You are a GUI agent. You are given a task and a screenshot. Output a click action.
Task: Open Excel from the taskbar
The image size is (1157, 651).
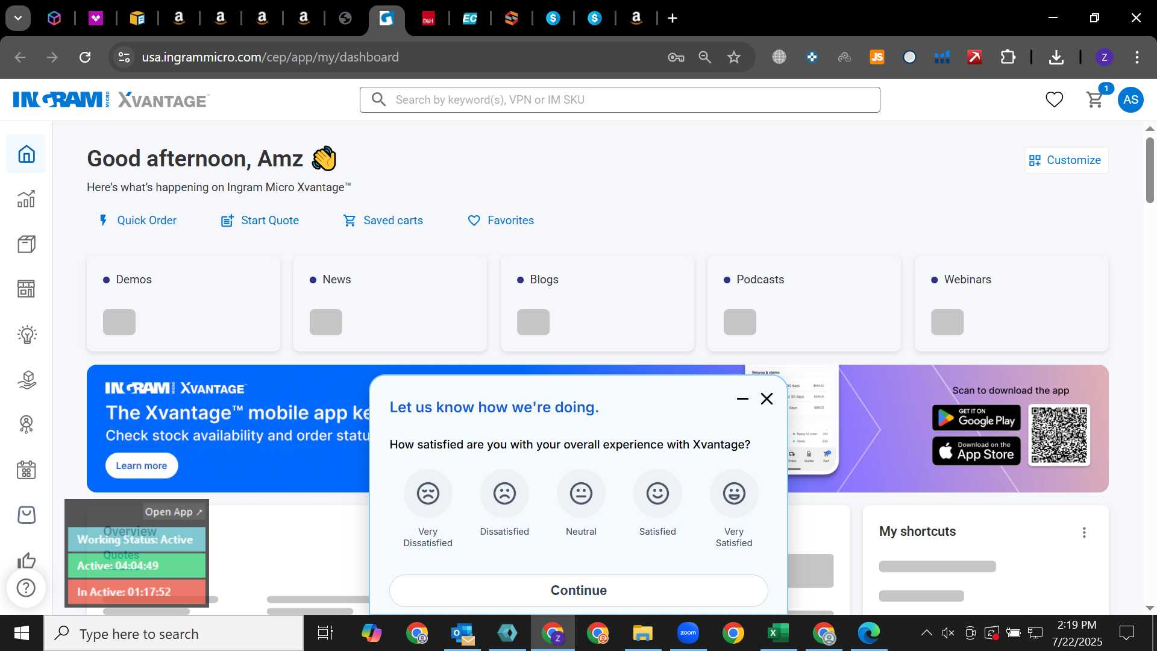tap(778, 634)
